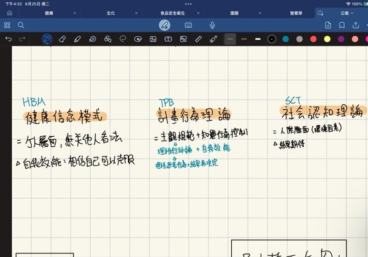Viewport: 368px width, 257px height.
Task: Pick the teal blue pen color
Action: 286,39
